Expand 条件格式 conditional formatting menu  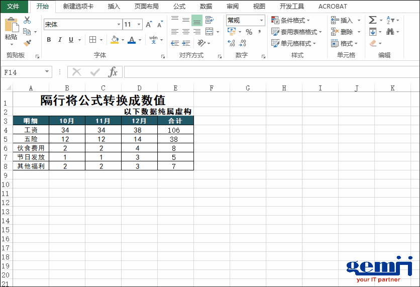tap(290, 21)
